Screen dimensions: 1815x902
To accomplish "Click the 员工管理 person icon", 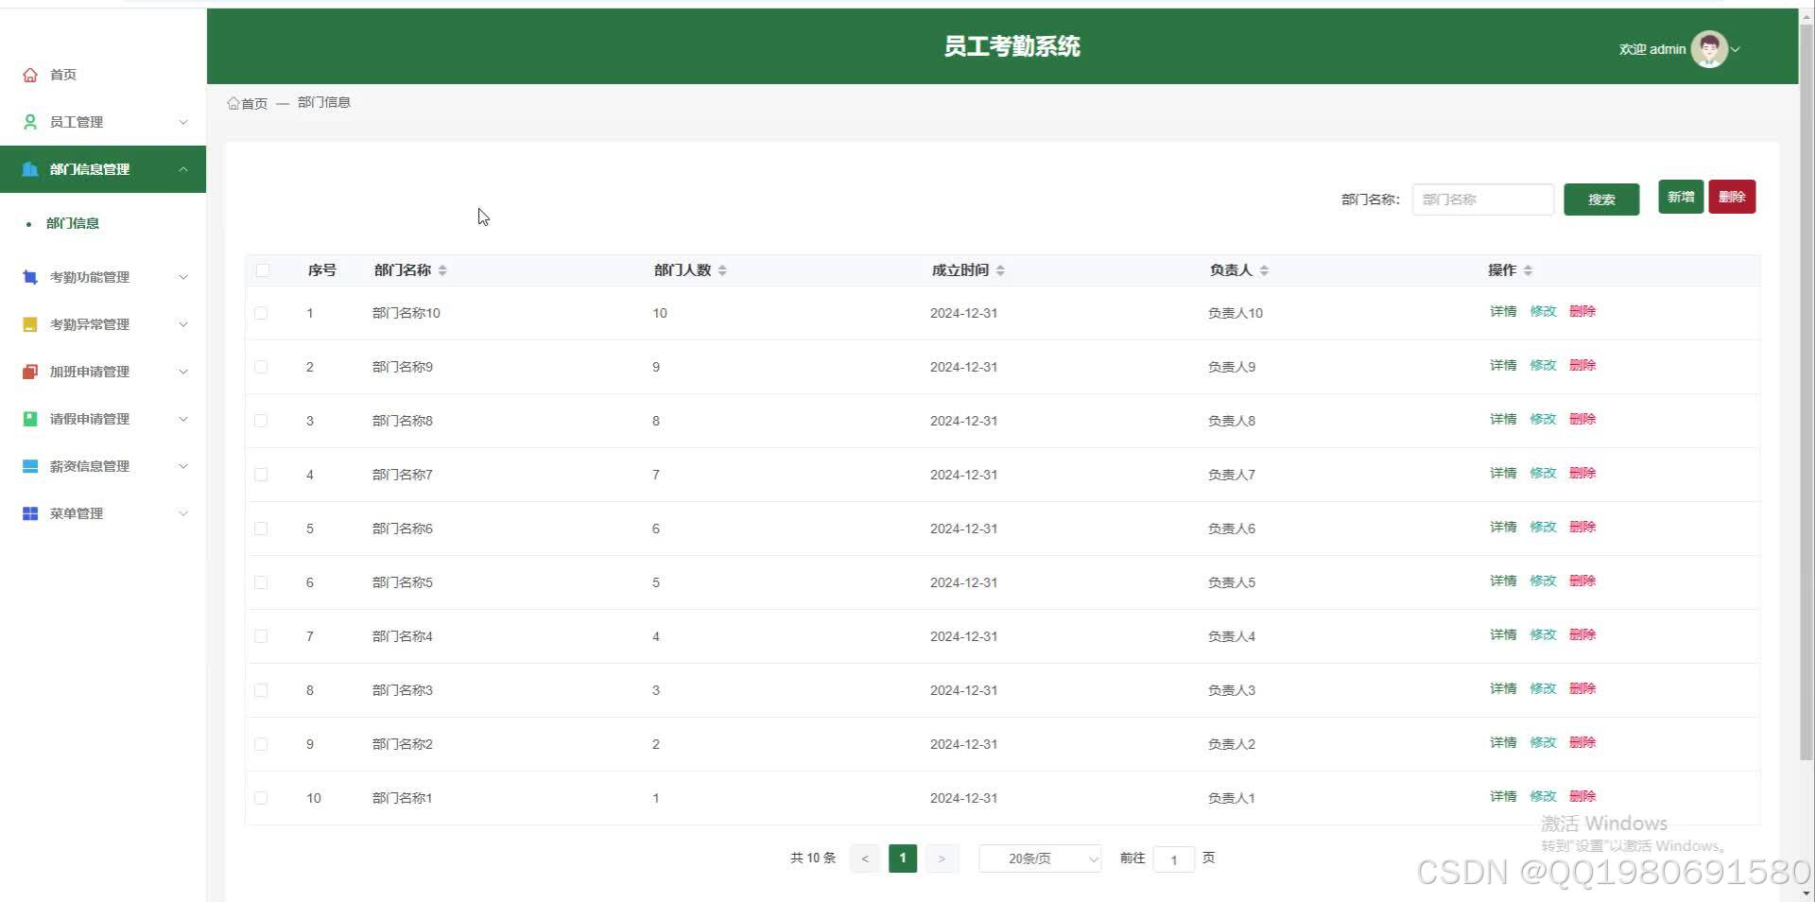I will 28,121.
